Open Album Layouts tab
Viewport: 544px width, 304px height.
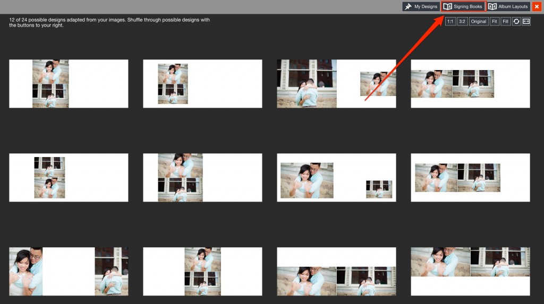click(508, 6)
